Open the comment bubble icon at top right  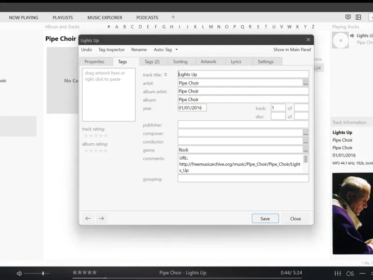point(348,17)
